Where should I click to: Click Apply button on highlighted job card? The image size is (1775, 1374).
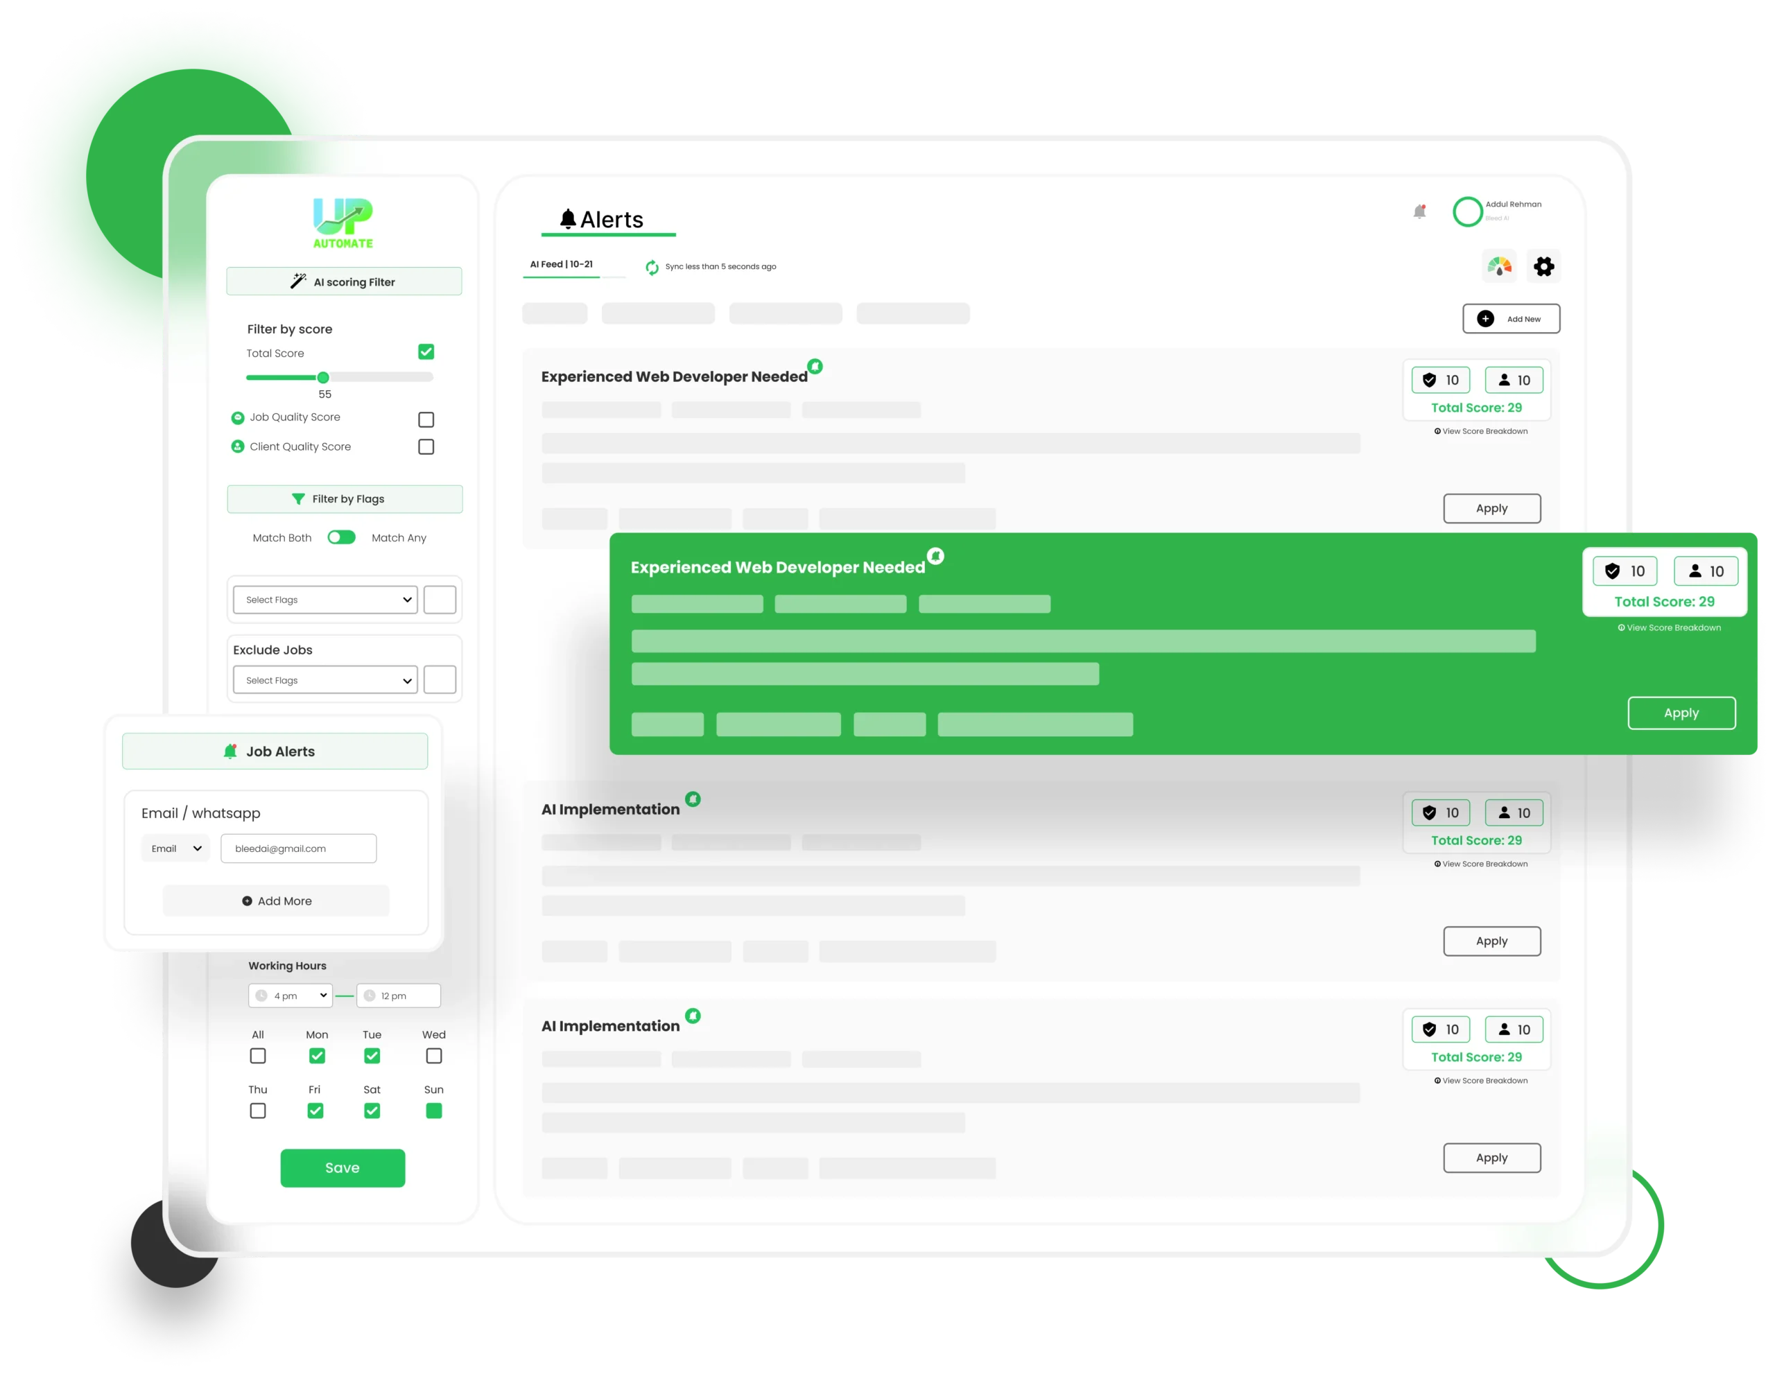[x=1680, y=711]
